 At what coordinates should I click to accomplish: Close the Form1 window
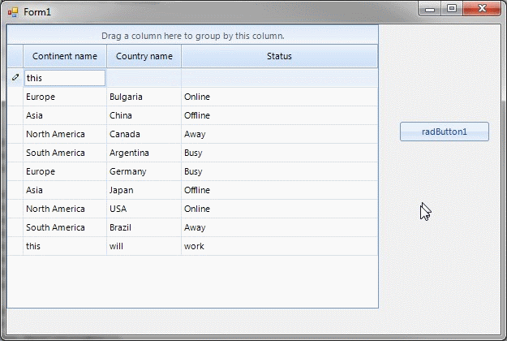pyautogui.click(x=483, y=9)
